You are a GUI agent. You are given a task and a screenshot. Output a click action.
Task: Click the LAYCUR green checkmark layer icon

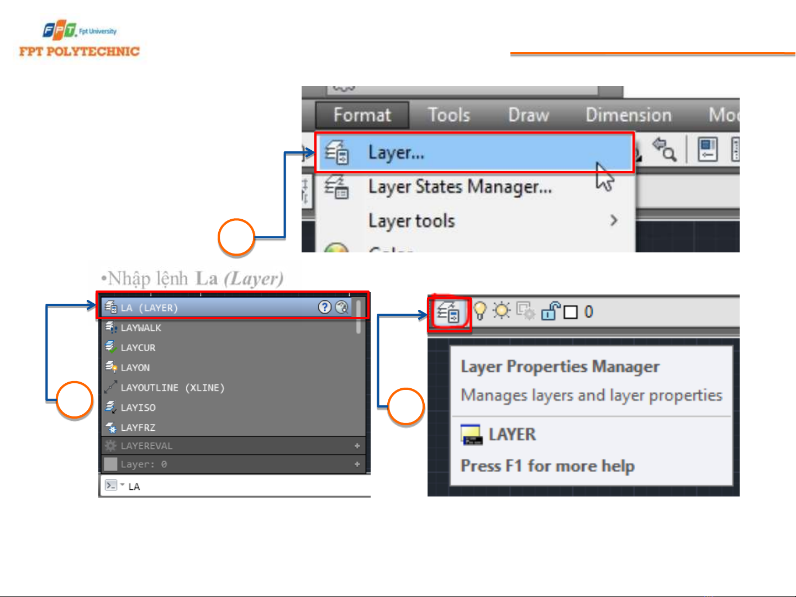[111, 347]
